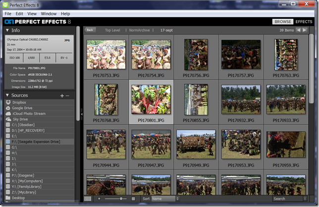Select thumbnail P9170801.JPG
Screen dimensions: 319x207
pyautogui.click(x=151, y=100)
